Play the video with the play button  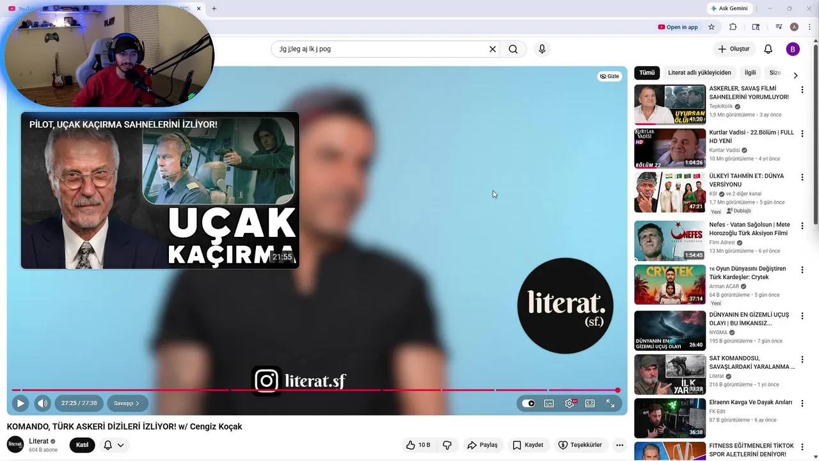tap(20, 403)
